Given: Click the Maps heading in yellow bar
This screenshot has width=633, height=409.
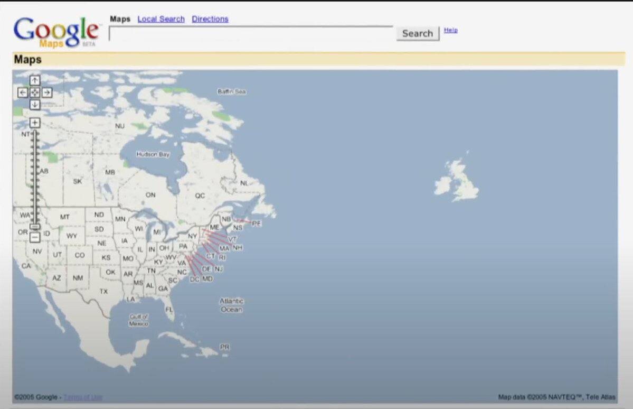Looking at the screenshot, I should tap(28, 59).
